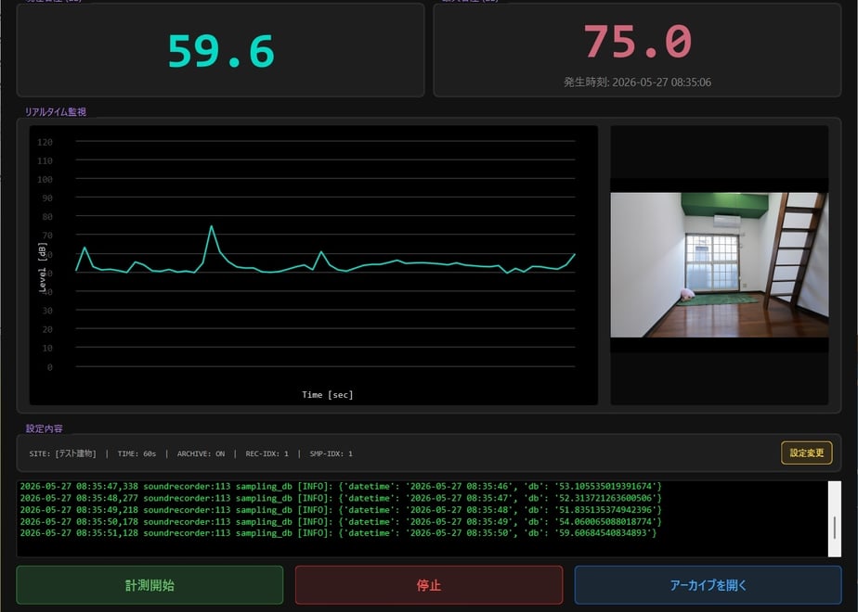The height and width of the screenshot is (612, 858).
Task: Click the camera room preview image
Action: 720,265
